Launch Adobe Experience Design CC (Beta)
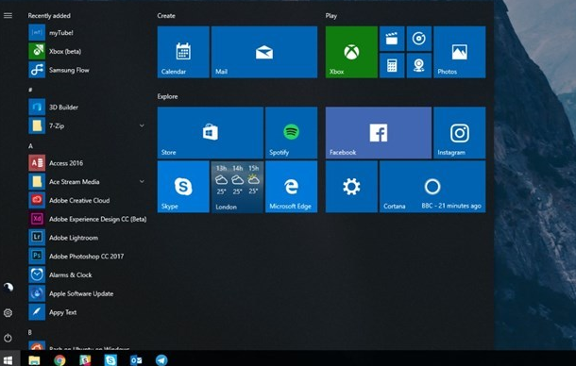Viewport: 576px width, 366px height. click(88, 219)
